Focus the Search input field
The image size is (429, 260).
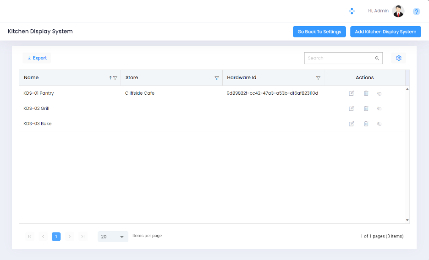pos(339,58)
